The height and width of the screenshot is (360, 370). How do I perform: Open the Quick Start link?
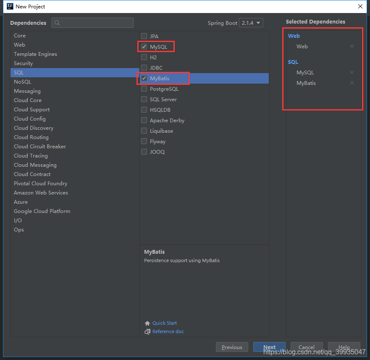[x=165, y=323]
